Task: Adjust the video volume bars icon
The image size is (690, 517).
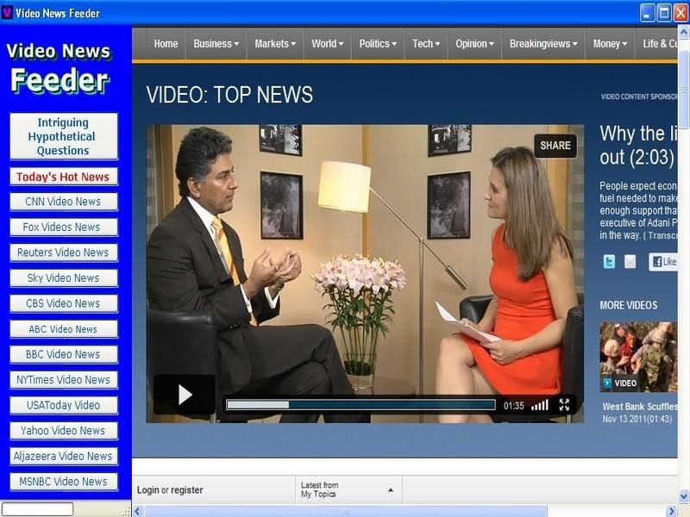Action: click(x=540, y=405)
